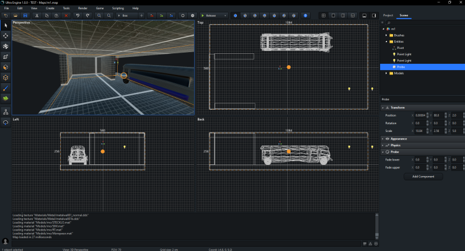The image size is (465, 251).
Task: Toggle the side panel visibility button
Action: (x=374, y=15)
